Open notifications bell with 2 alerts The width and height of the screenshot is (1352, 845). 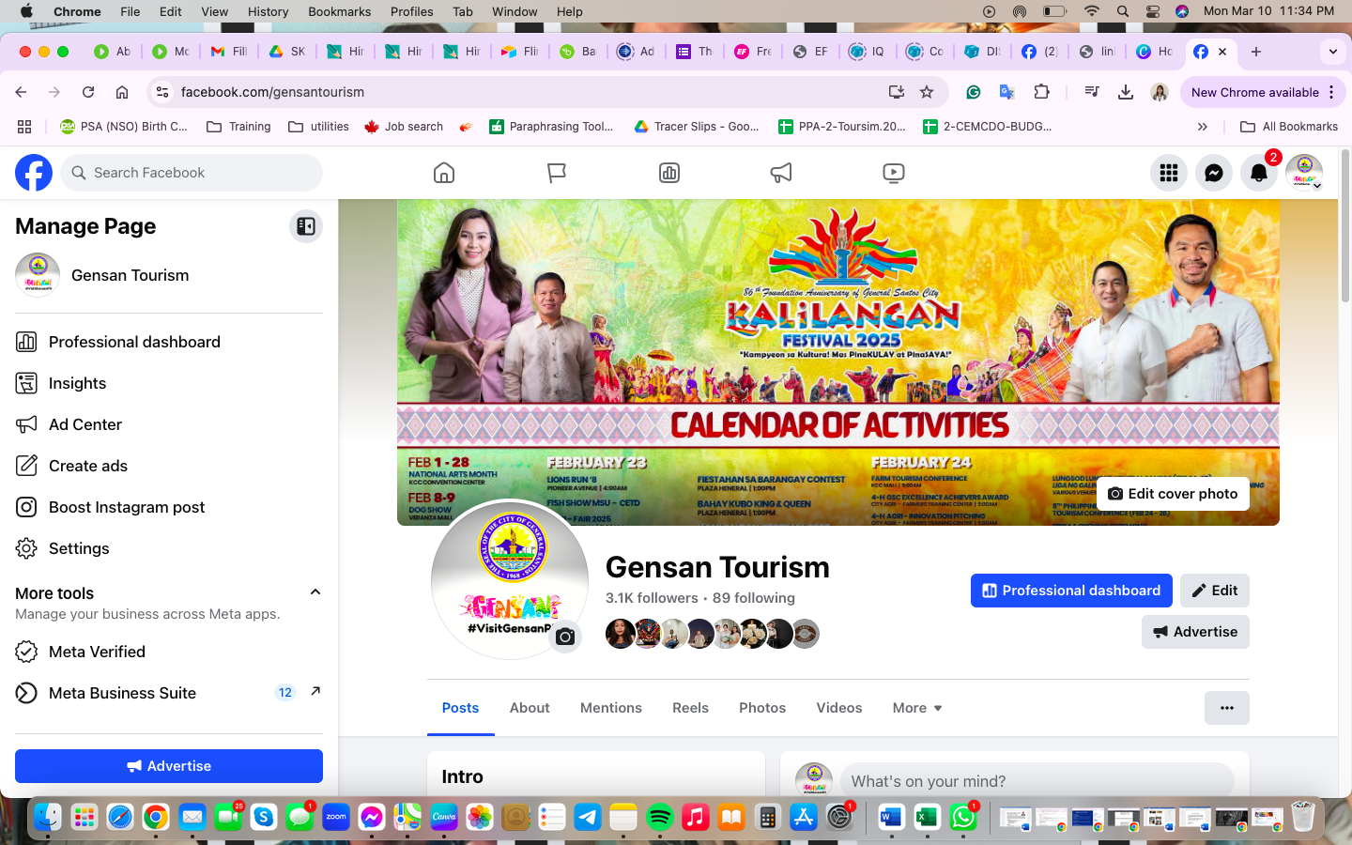click(x=1259, y=173)
